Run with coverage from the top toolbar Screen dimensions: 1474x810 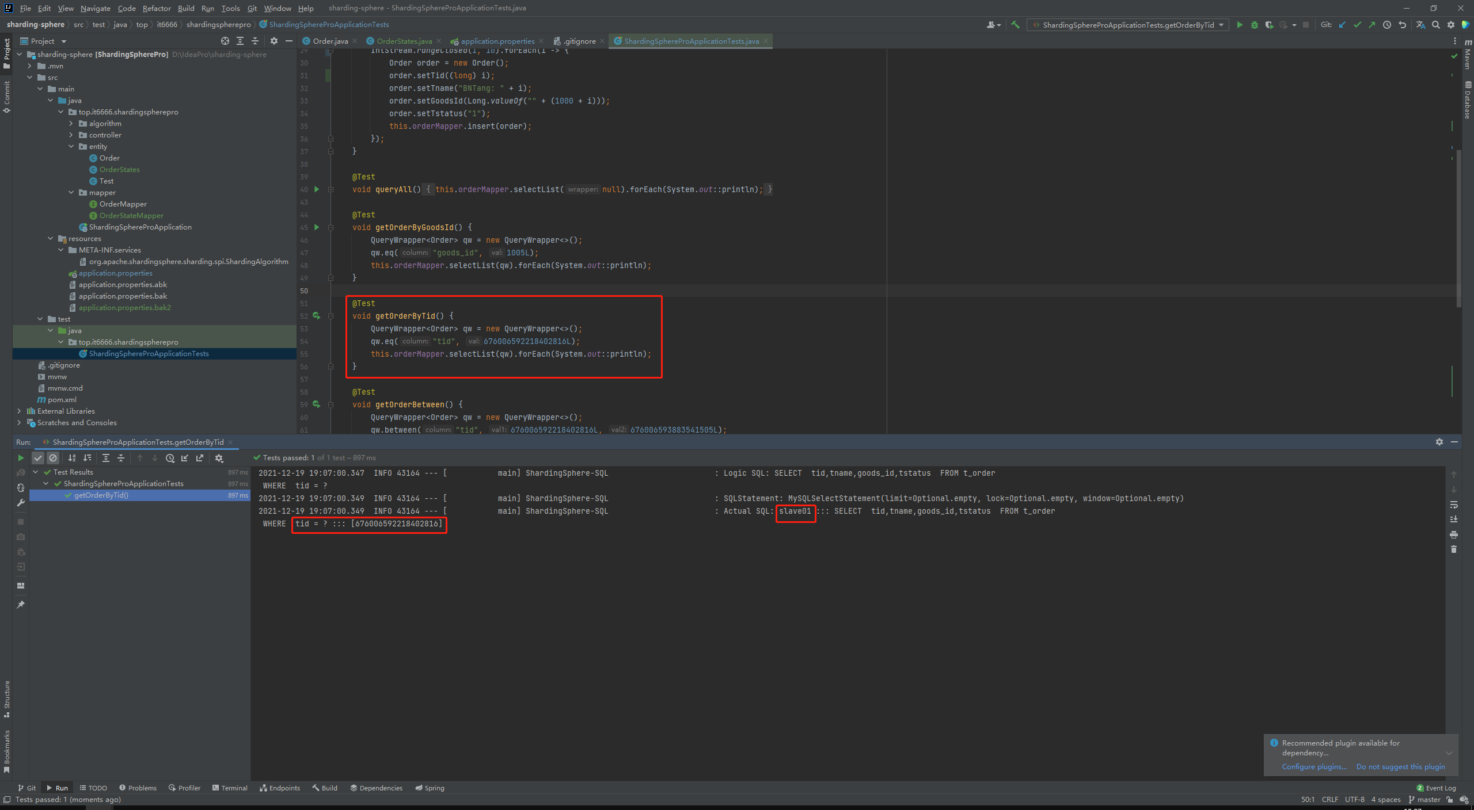click(x=1269, y=25)
